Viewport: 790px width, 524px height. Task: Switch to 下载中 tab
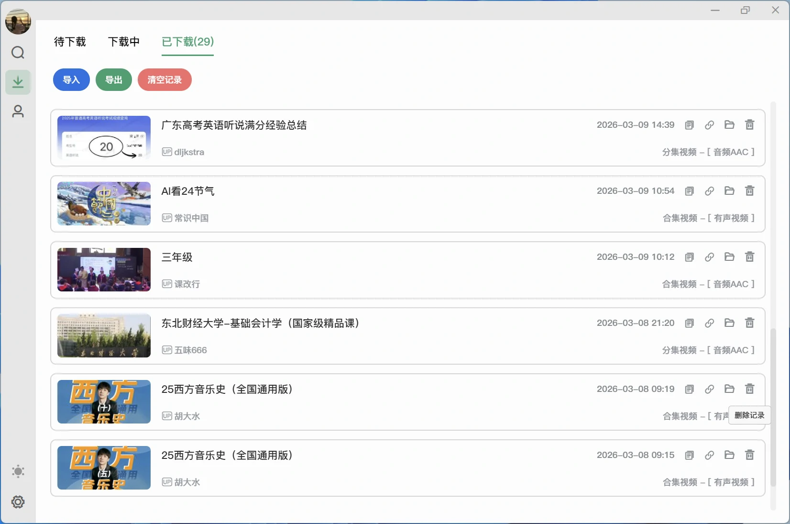pos(124,42)
